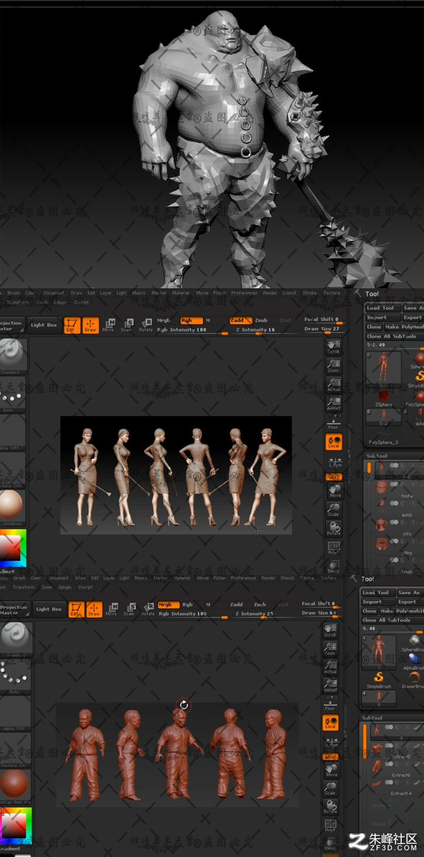Toggle Rgb mode in upper ZBrush window
This screenshot has height=857, width=424.
(191, 320)
